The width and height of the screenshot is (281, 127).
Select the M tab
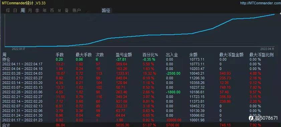[59, 11]
